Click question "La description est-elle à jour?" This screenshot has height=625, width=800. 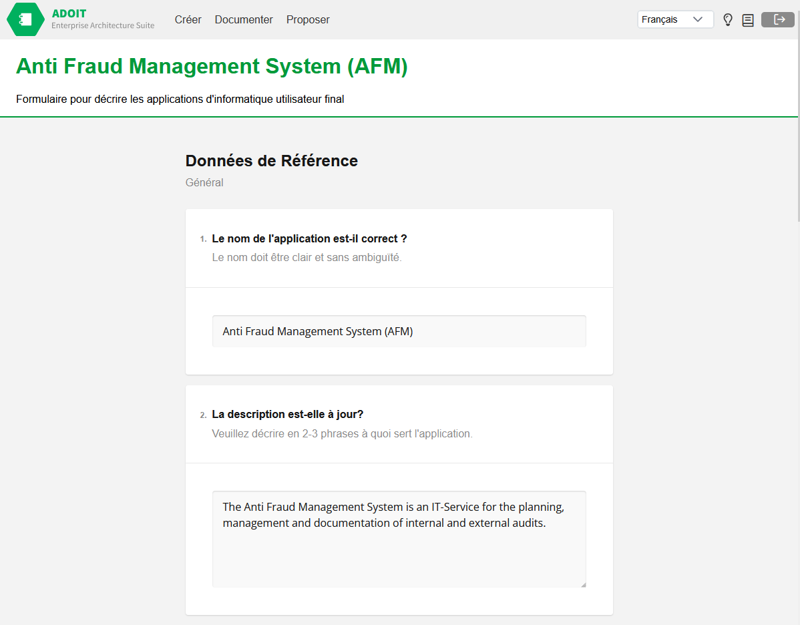pos(287,414)
